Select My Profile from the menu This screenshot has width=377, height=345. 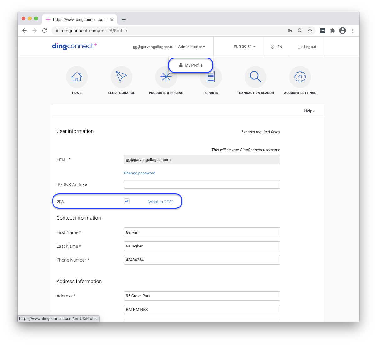tap(191, 65)
